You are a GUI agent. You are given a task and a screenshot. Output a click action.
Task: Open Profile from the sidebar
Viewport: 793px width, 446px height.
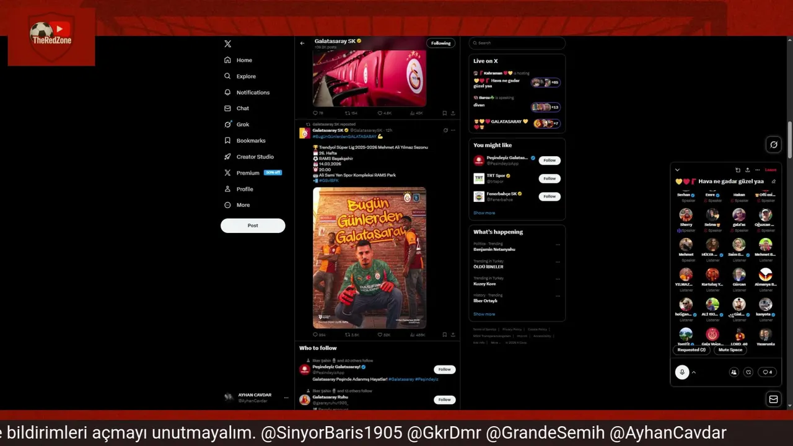coord(239,189)
